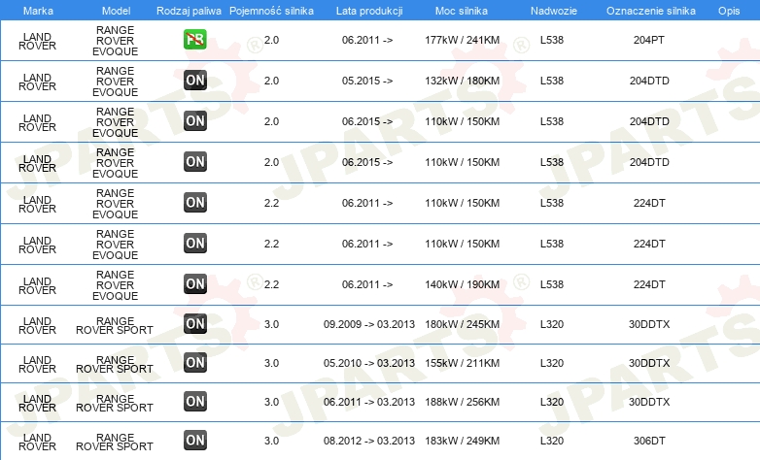This screenshot has height=460, width=760.
Task: Click the L538 body code in the 204PT row
Action: [552, 40]
